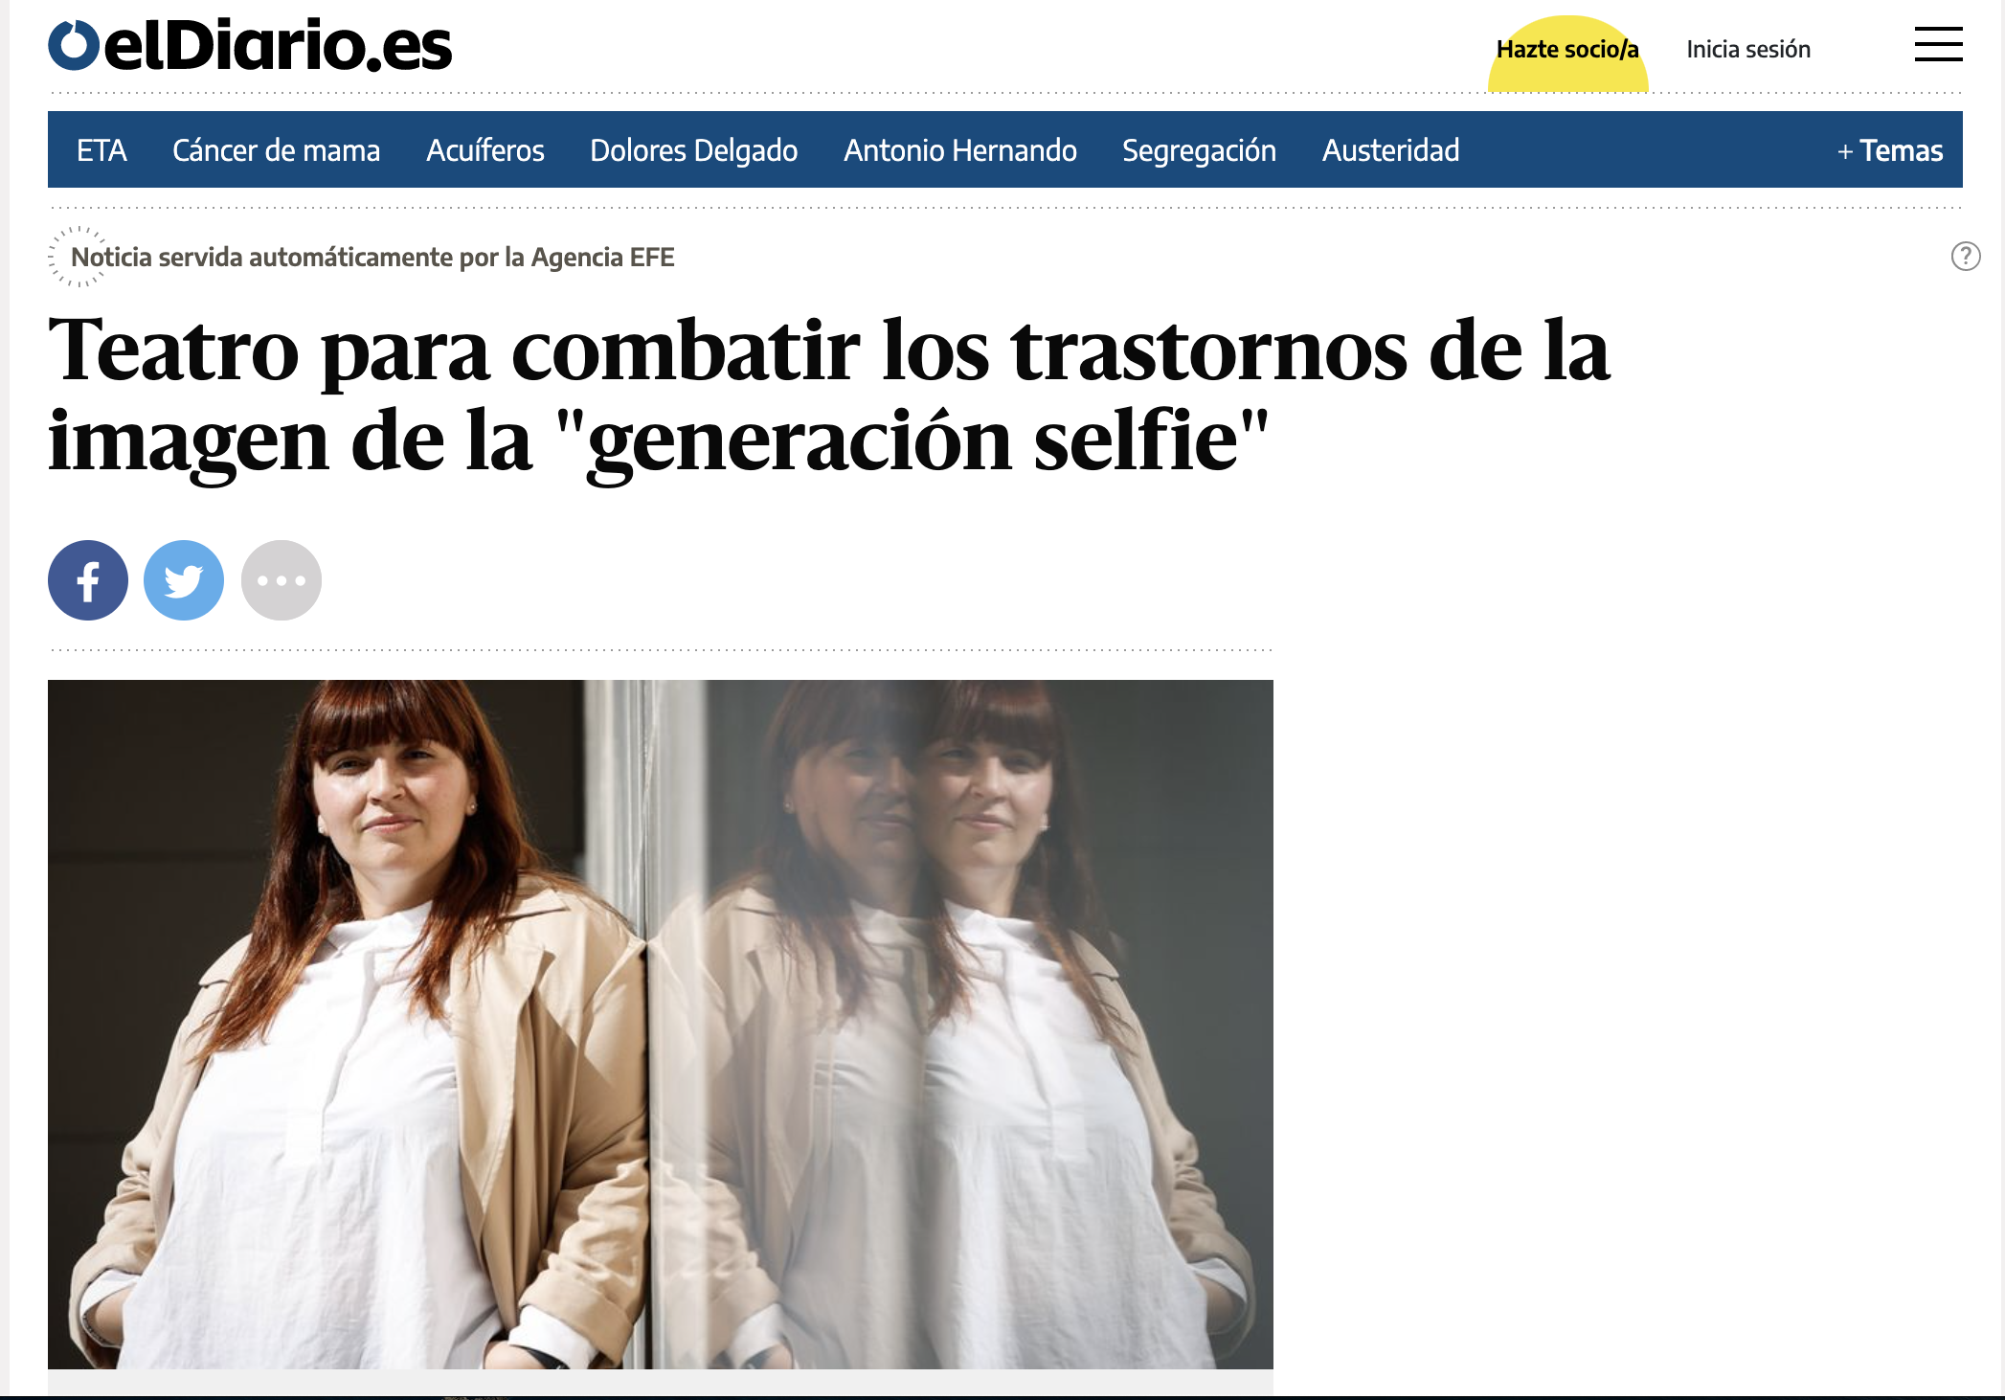
Task: Select the Acuíferos topic
Action: tap(485, 150)
